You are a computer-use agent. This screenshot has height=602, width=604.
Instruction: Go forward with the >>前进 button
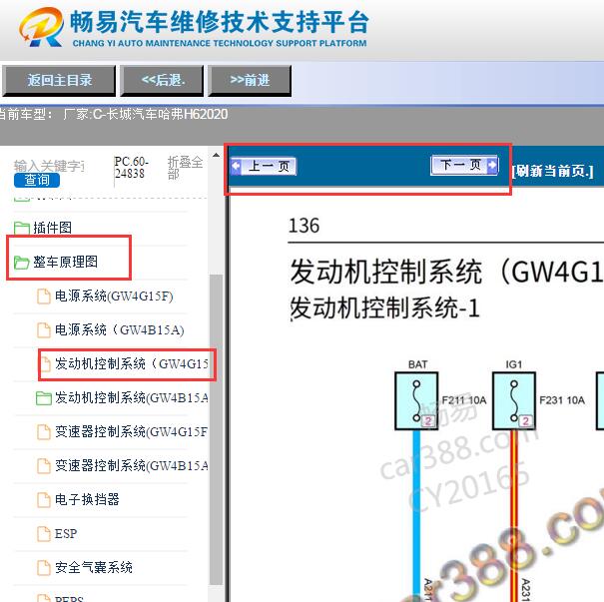click(x=250, y=80)
